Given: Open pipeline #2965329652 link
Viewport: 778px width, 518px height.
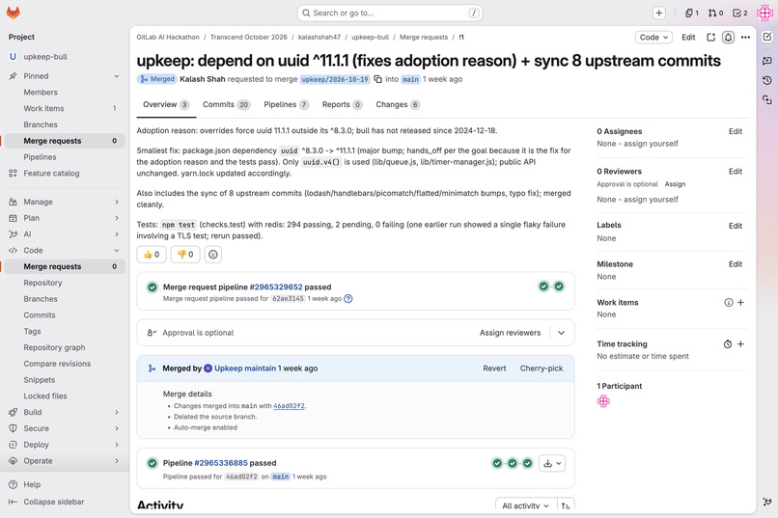Looking at the screenshot, I should point(276,287).
